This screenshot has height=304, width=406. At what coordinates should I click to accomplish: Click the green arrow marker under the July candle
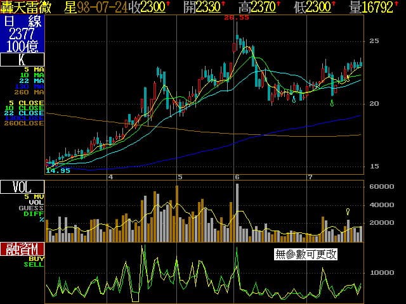point(333,102)
